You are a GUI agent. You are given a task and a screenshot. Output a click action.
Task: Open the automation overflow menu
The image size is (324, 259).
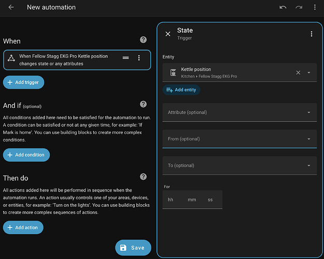point(315,7)
